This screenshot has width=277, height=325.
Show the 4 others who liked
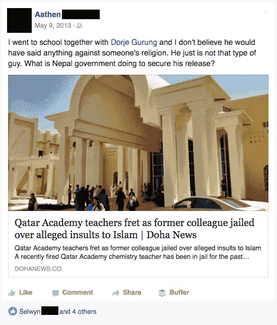click(x=85, y=311)
